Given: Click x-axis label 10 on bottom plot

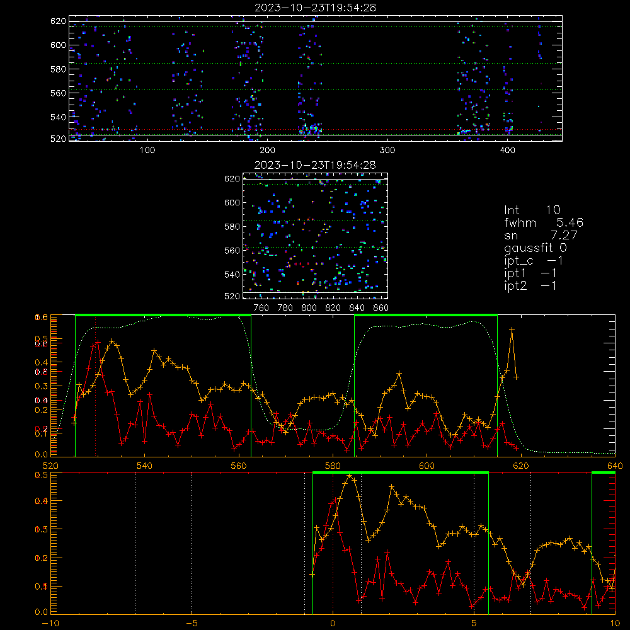Looking at the screenshot, I should 615,624.
